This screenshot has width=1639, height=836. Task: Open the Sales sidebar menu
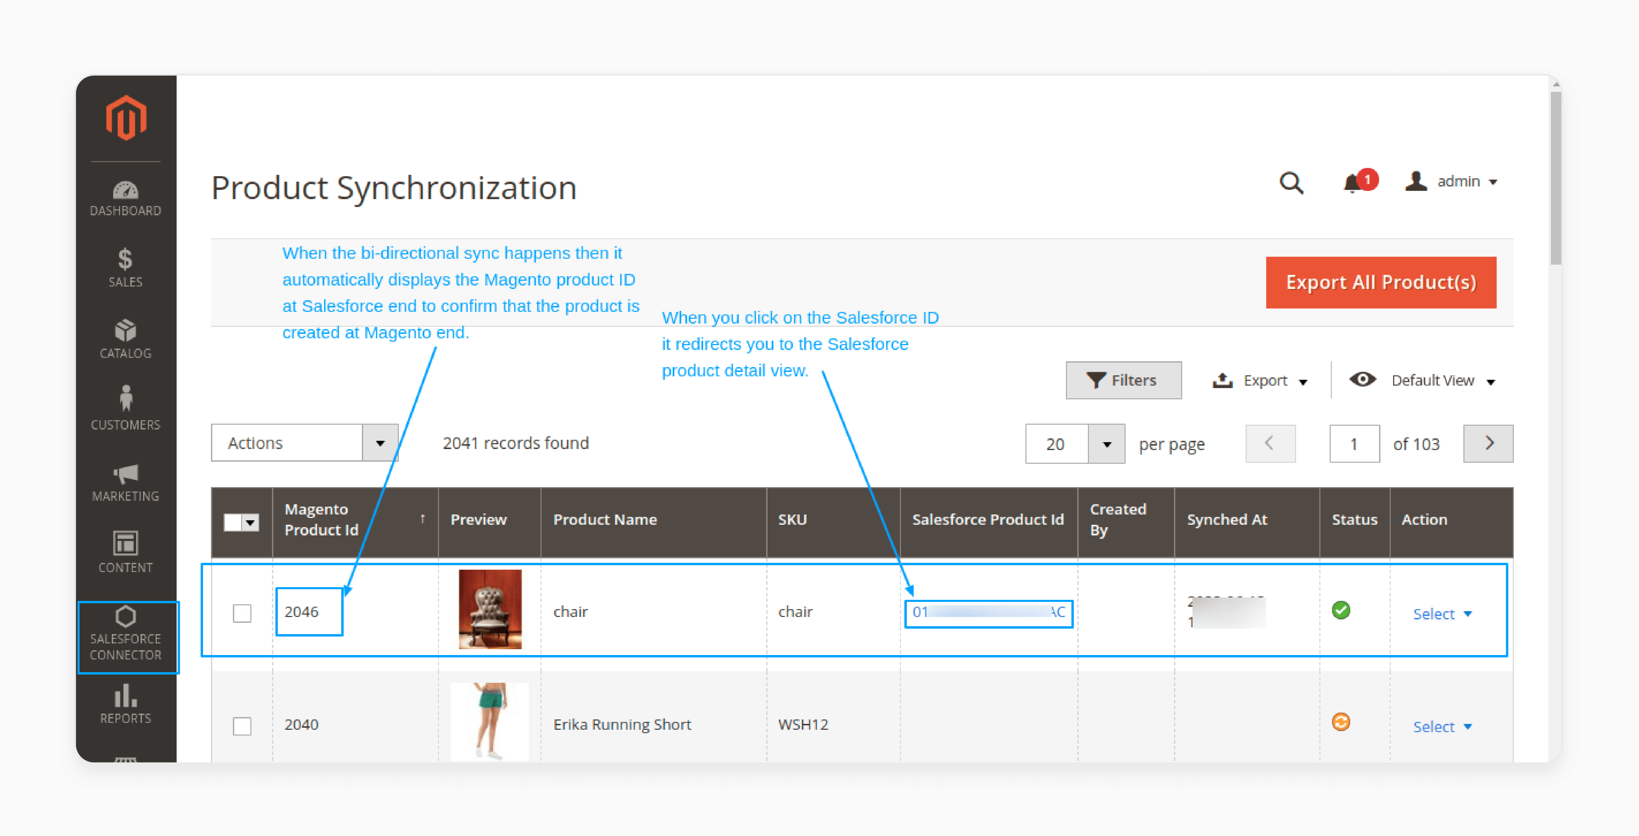coord(126,268)
